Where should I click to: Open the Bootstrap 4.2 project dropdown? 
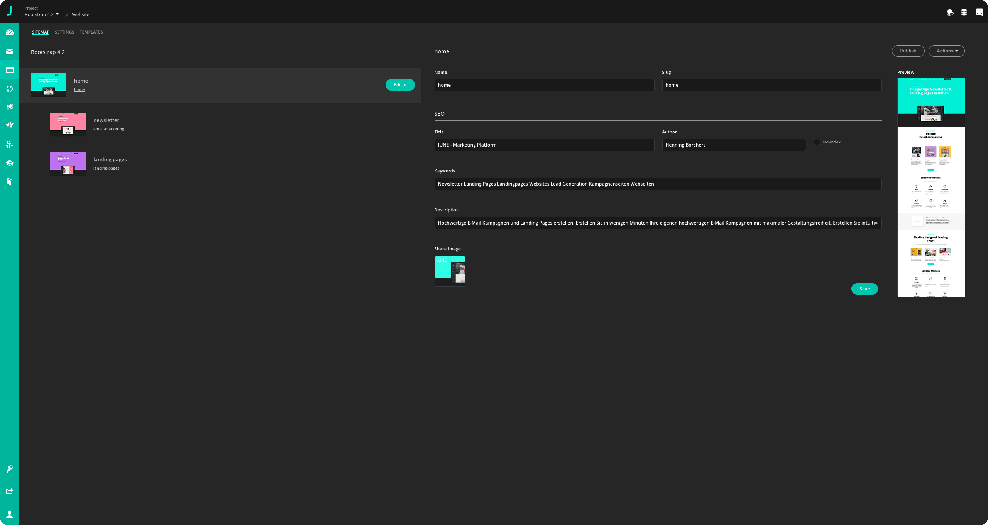click(x=42, y=15)
